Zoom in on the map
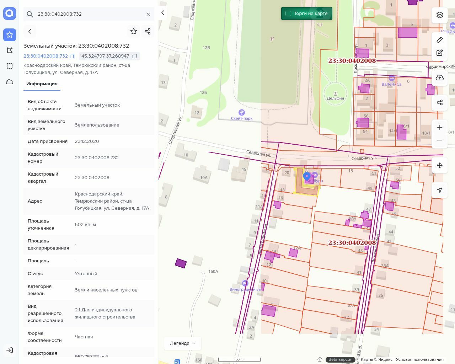 (x=440, y=127)
